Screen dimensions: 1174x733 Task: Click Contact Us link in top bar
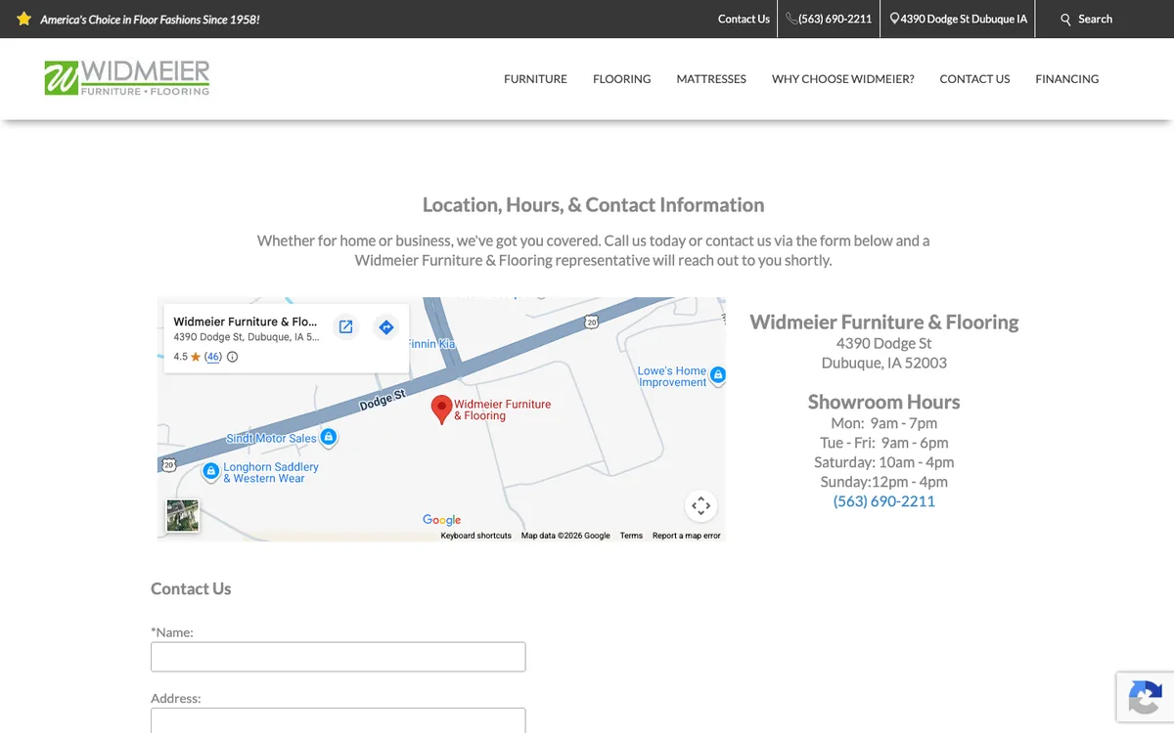(x=744, y=20)
